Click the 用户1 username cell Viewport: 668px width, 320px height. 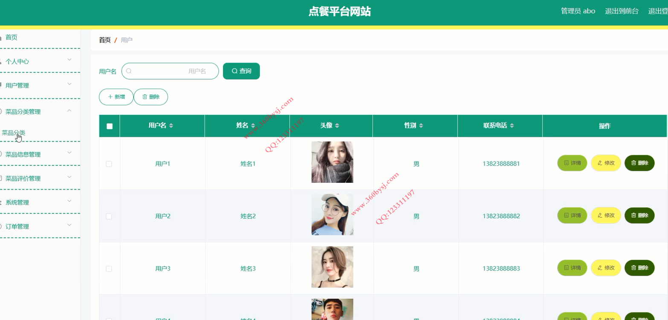tap(163, 164)
